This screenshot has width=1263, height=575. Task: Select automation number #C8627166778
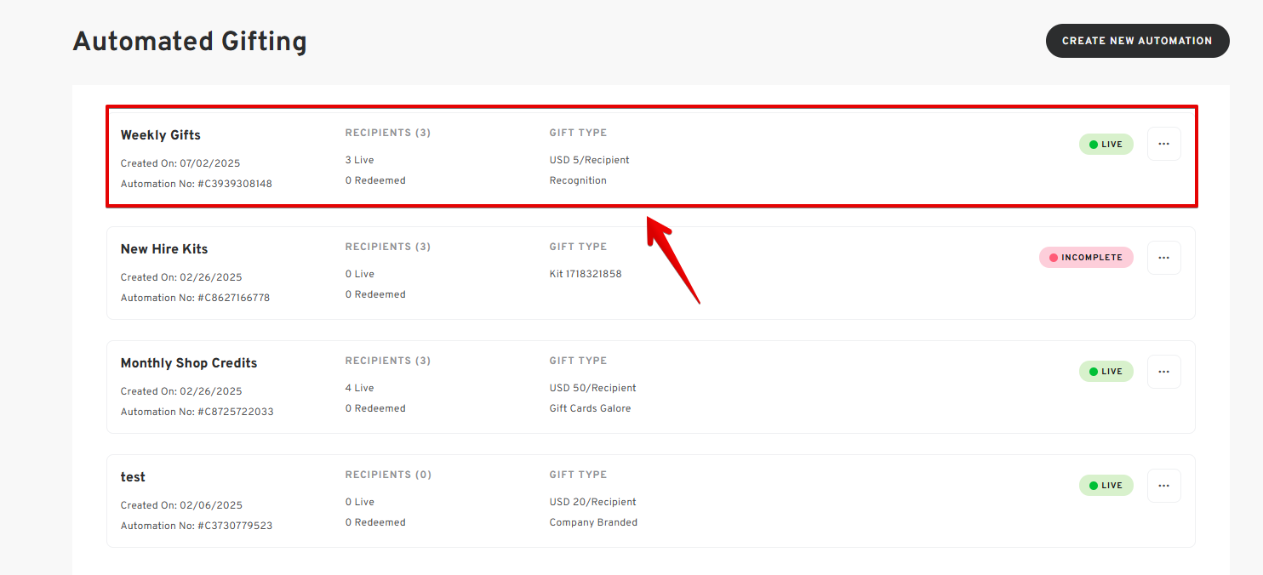point(234,298)
